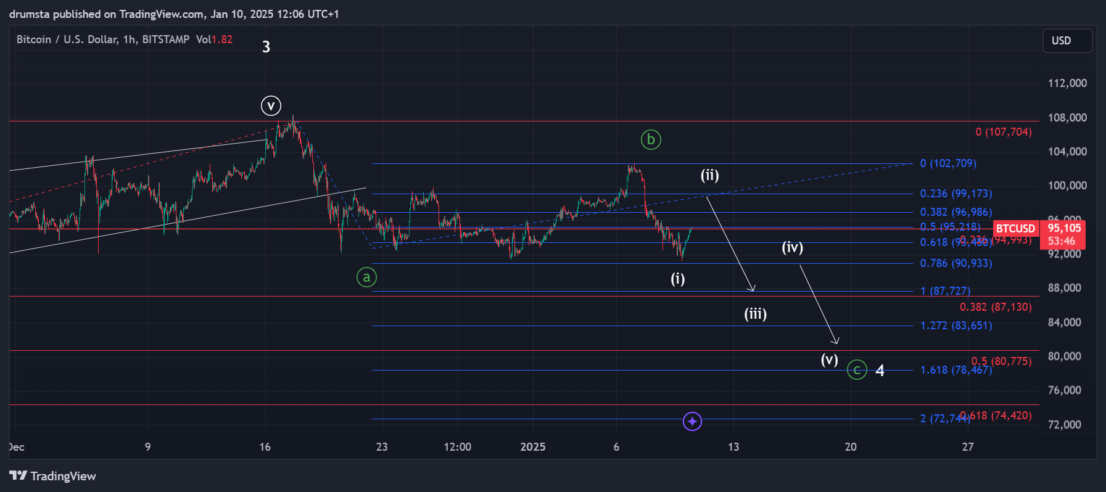Click the 112,000 price axis label
Viewport: 1106px width, 492px height.
pos(1067,83)
